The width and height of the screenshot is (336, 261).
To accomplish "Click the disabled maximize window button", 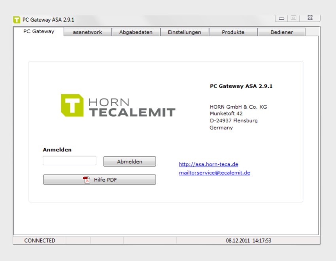I will [x=293, y=18].
